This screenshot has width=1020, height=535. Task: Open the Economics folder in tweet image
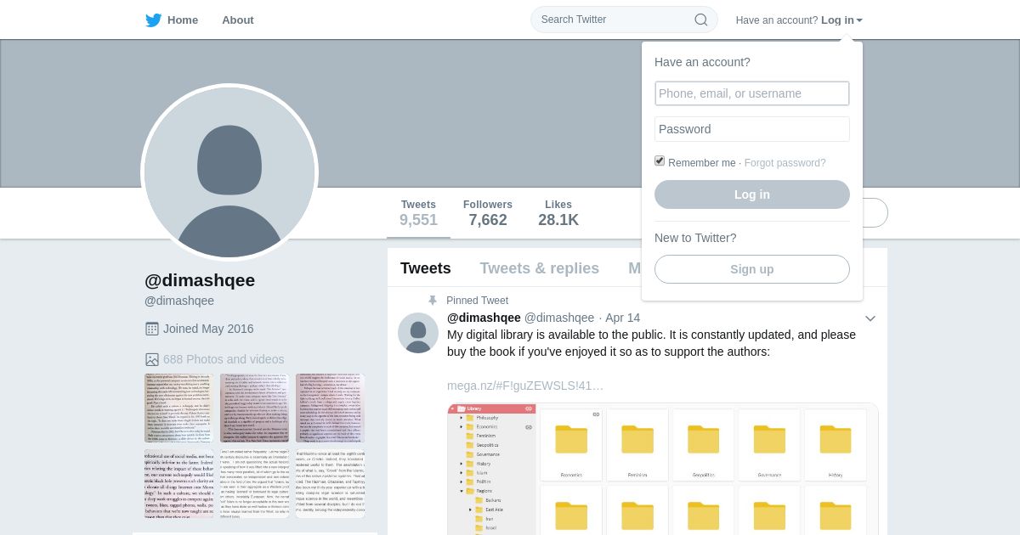(x=571, y=445)
